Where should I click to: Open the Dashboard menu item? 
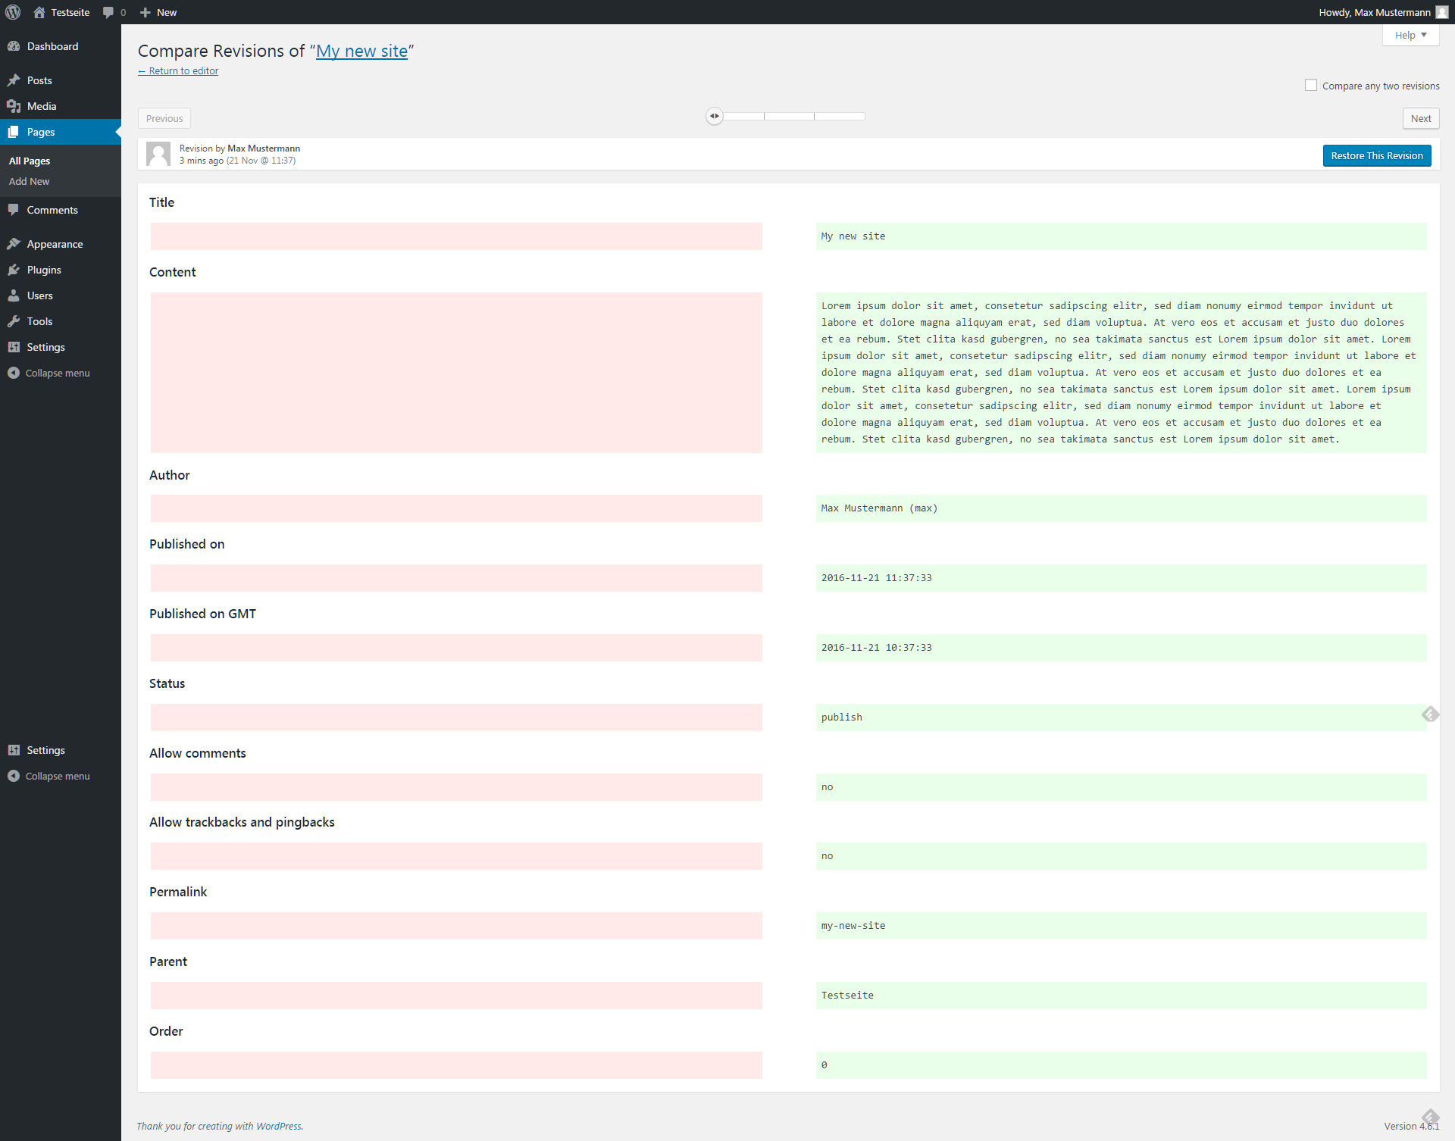tap(52, 46)
